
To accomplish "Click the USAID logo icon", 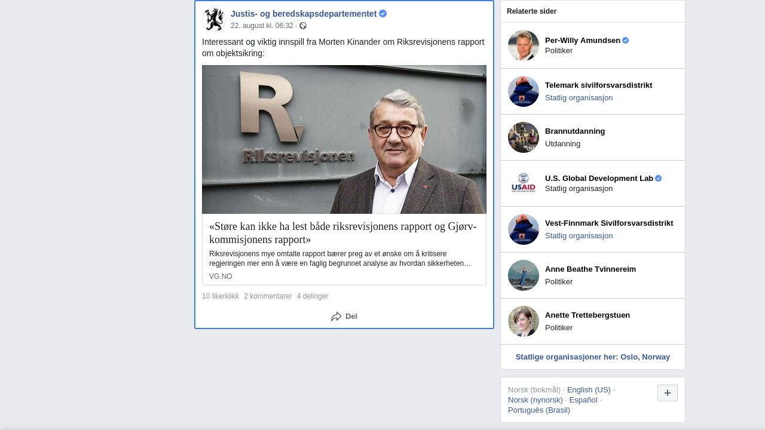I will coord(524,183).
